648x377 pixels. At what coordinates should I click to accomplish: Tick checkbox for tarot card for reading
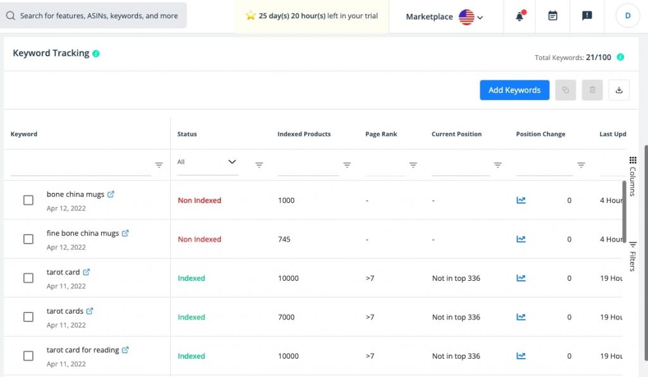coord(28,355)
